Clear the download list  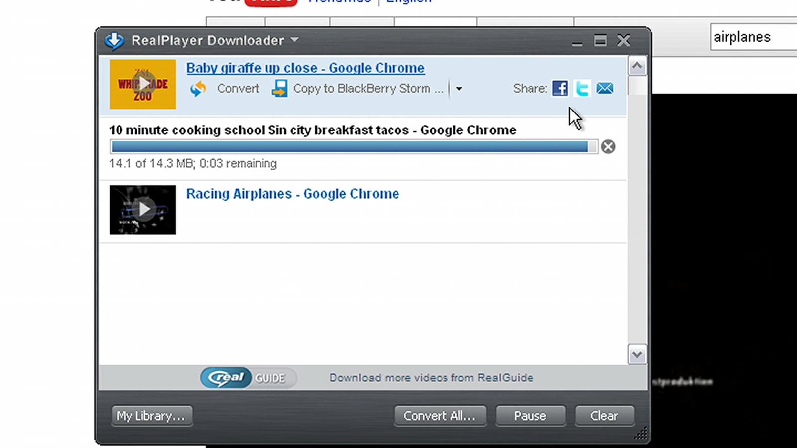604,416
